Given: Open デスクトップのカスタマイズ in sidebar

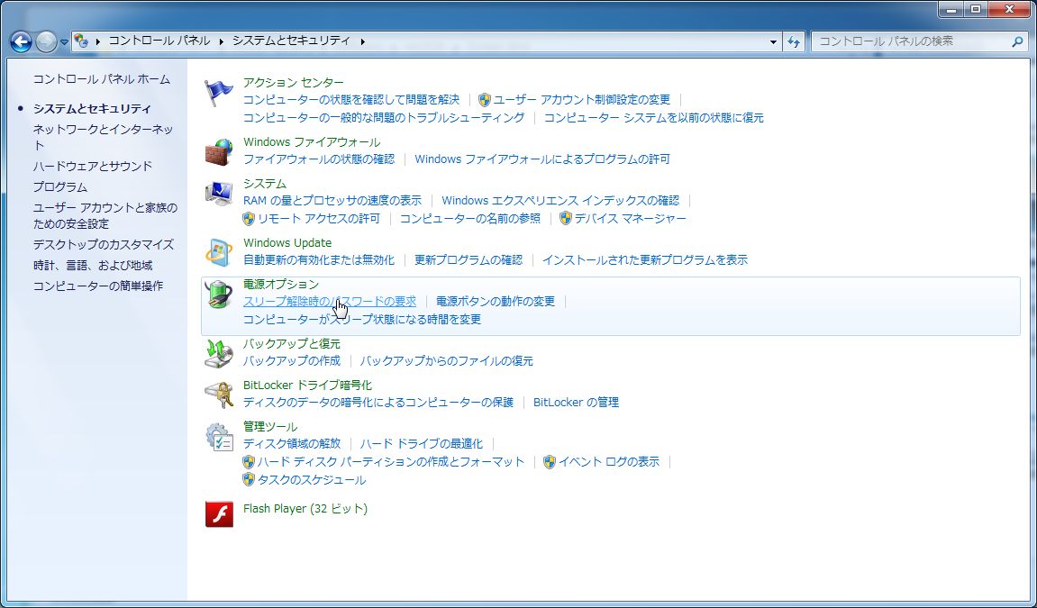Looking at the screenshot, I should [x=104, y=244].
